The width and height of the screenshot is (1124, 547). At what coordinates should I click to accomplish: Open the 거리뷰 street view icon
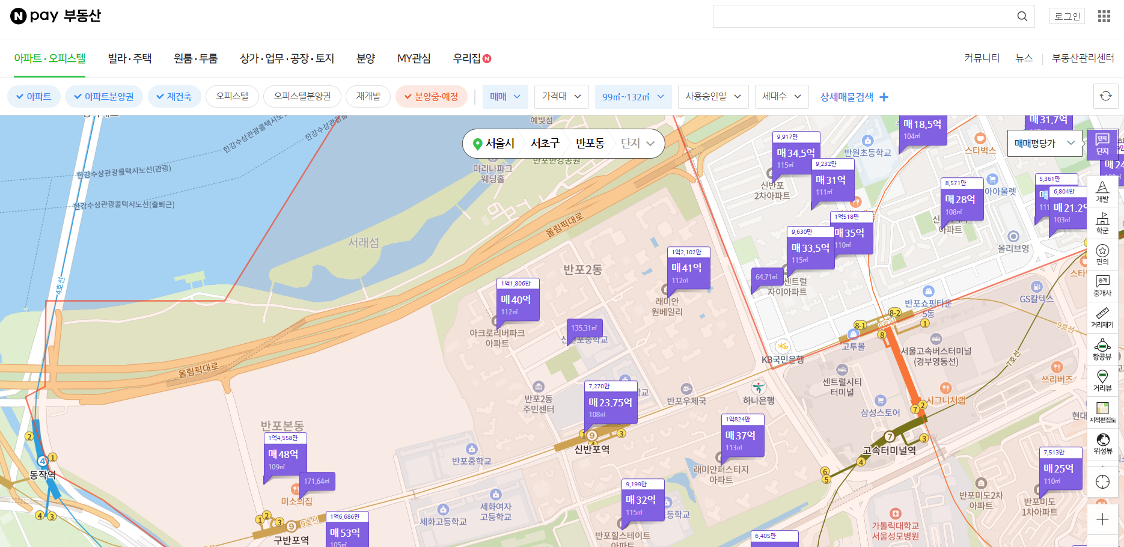(1102, 380)
